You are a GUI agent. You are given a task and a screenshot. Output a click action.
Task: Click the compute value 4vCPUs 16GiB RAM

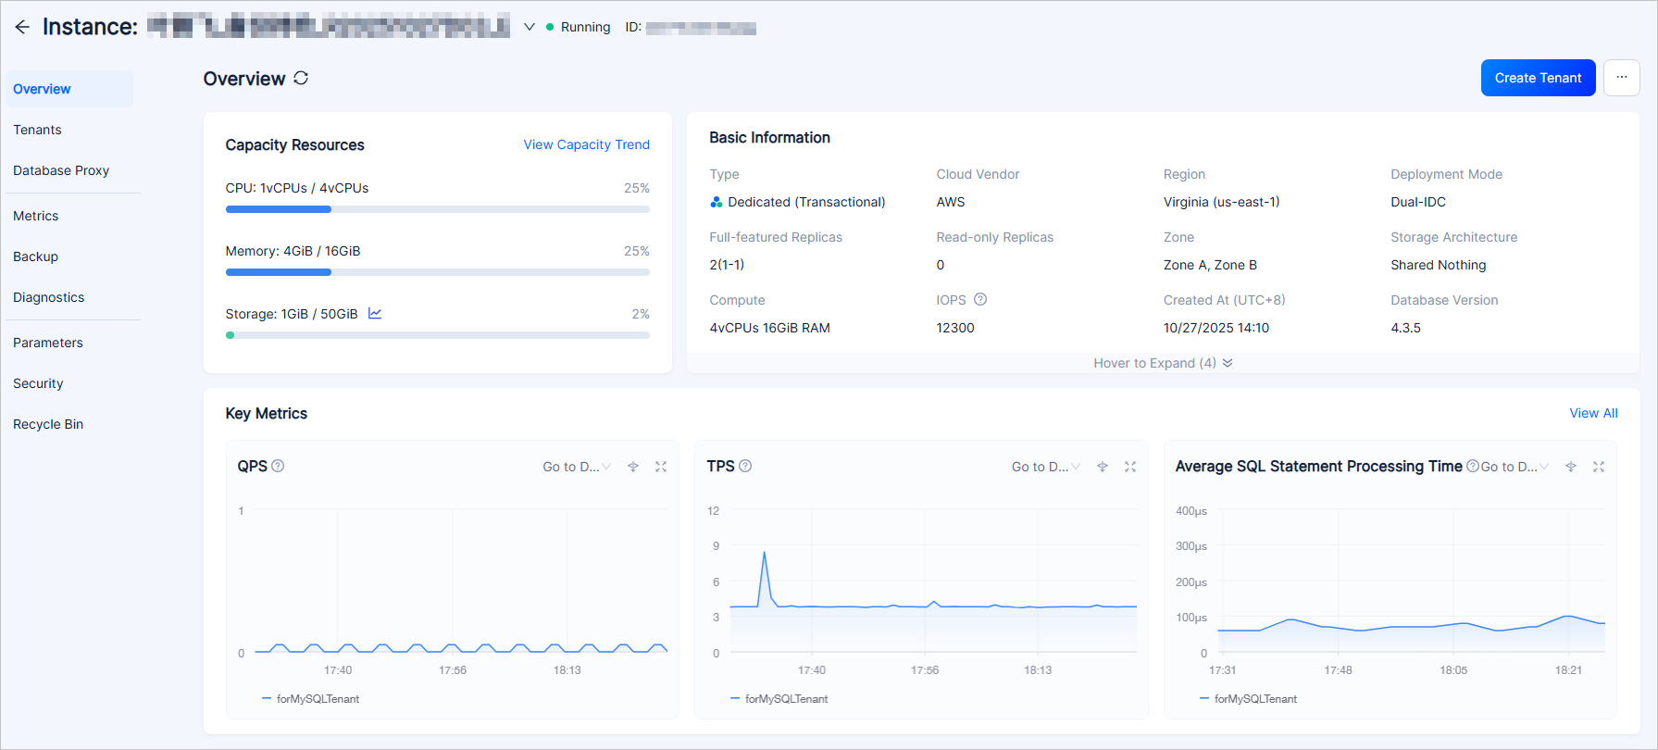pyautogui.click(x=769, y=328)
